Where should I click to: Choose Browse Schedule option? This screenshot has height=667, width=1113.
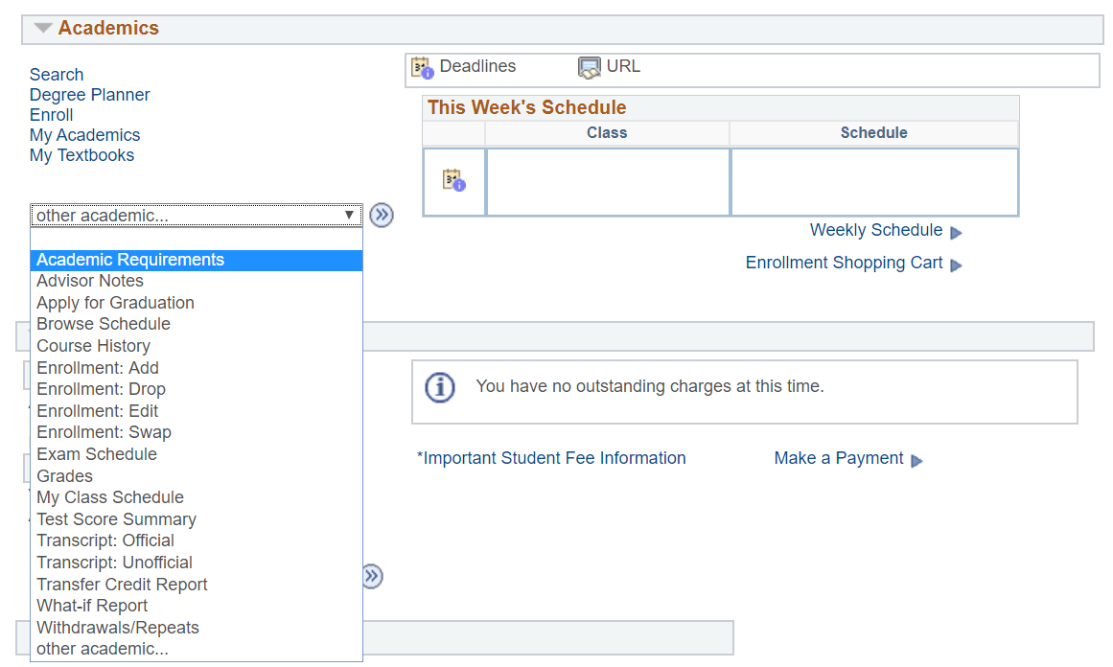click(x=196, y=324)
